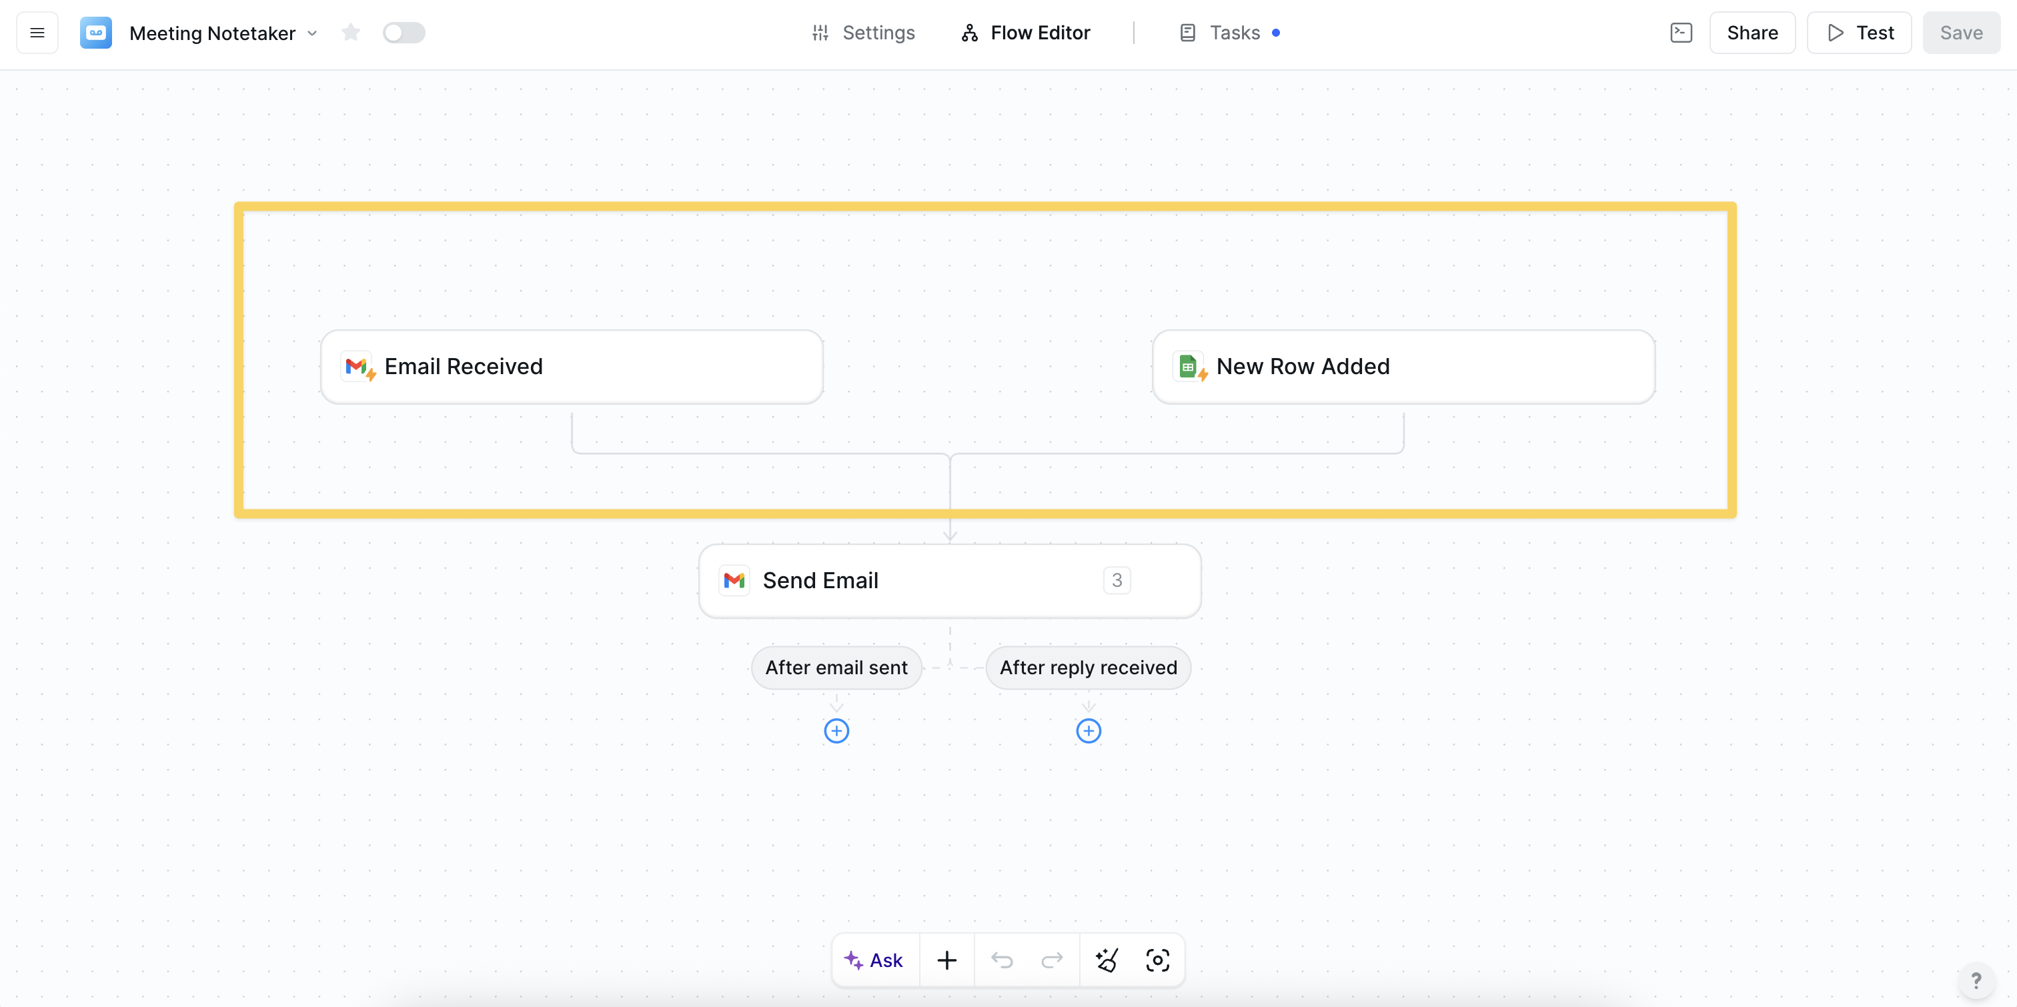Click the Meeting Notetaker app icon
The height and width of the screenshot is (1007, 2017).
click(x=95, y=32)
